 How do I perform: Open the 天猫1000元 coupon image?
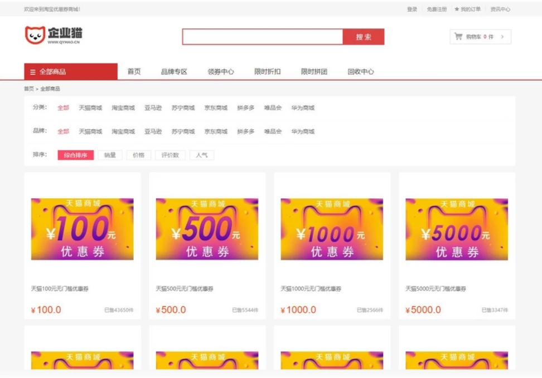tap(332, 229)
